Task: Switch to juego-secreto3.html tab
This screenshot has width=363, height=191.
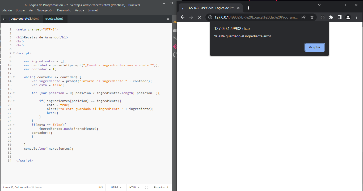Action: pyautogui.click(x=24, y=19)
